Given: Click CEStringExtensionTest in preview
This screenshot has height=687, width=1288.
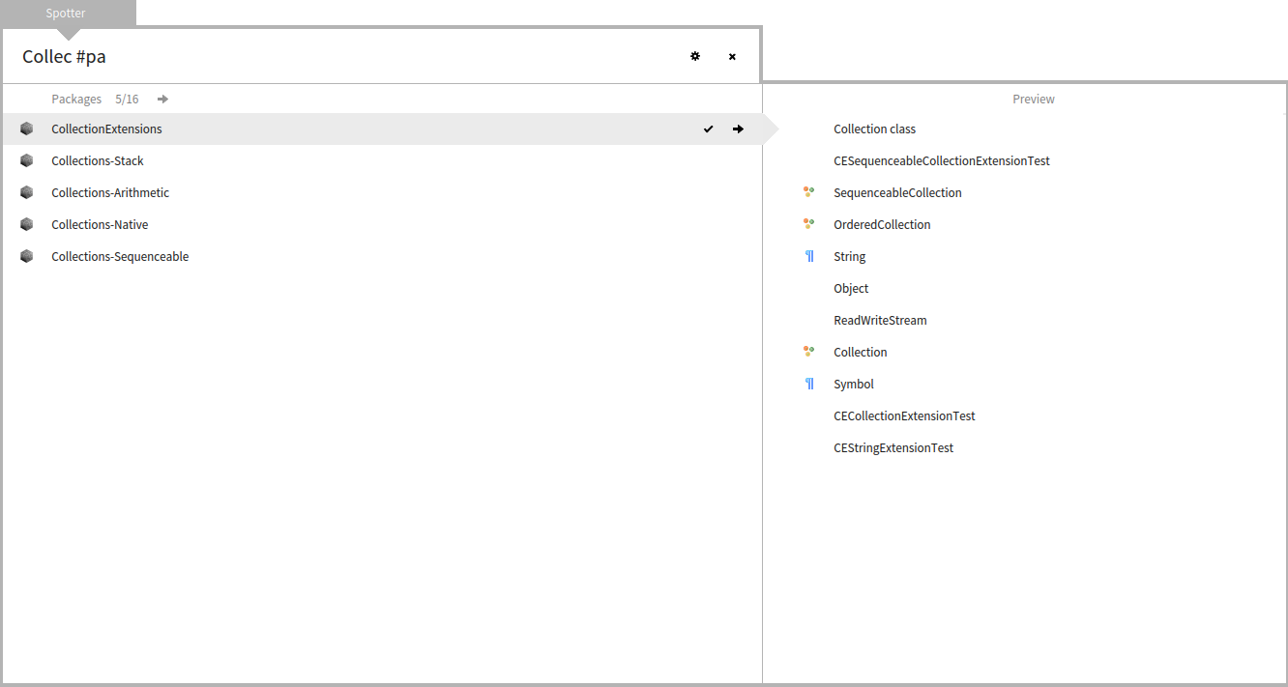Looking at the screenshot, I should (893, 447).
